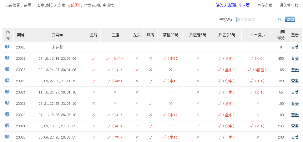Open 专家说彩 breadcrumb link
Viewport: 303px width, 142px height.
click(44, 5)
